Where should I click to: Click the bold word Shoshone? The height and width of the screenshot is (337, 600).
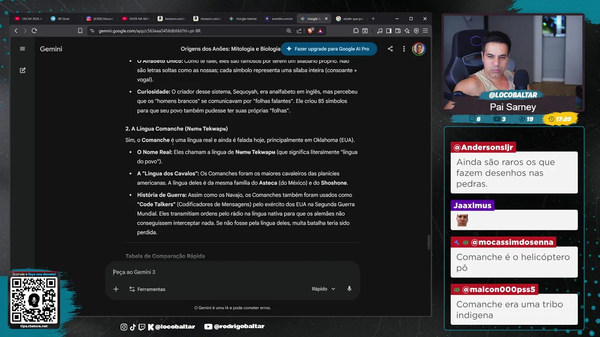pyautogui.click(x=334, y=183)
